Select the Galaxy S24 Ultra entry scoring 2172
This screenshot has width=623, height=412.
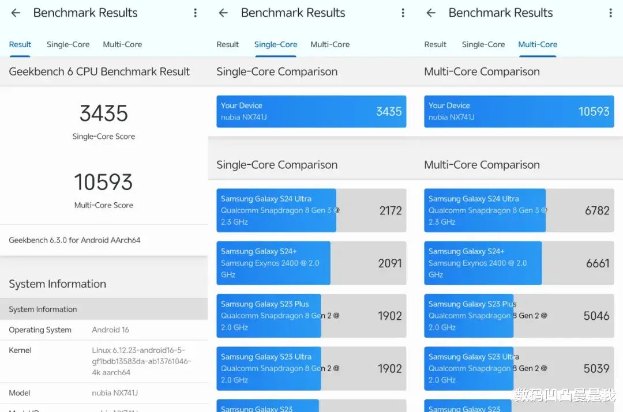coord(311,210)
